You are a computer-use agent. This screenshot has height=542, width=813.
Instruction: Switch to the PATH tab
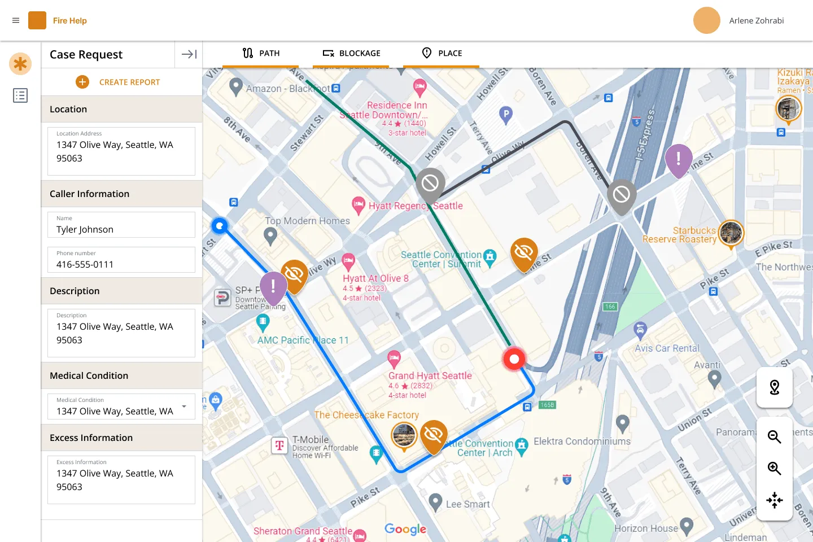[260, 53]
